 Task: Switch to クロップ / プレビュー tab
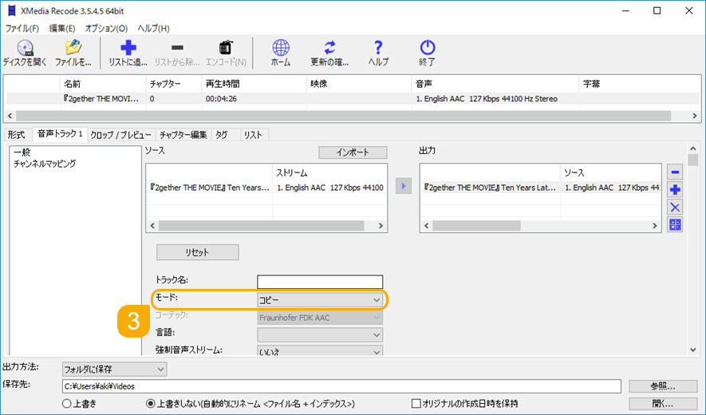[120, 135]
